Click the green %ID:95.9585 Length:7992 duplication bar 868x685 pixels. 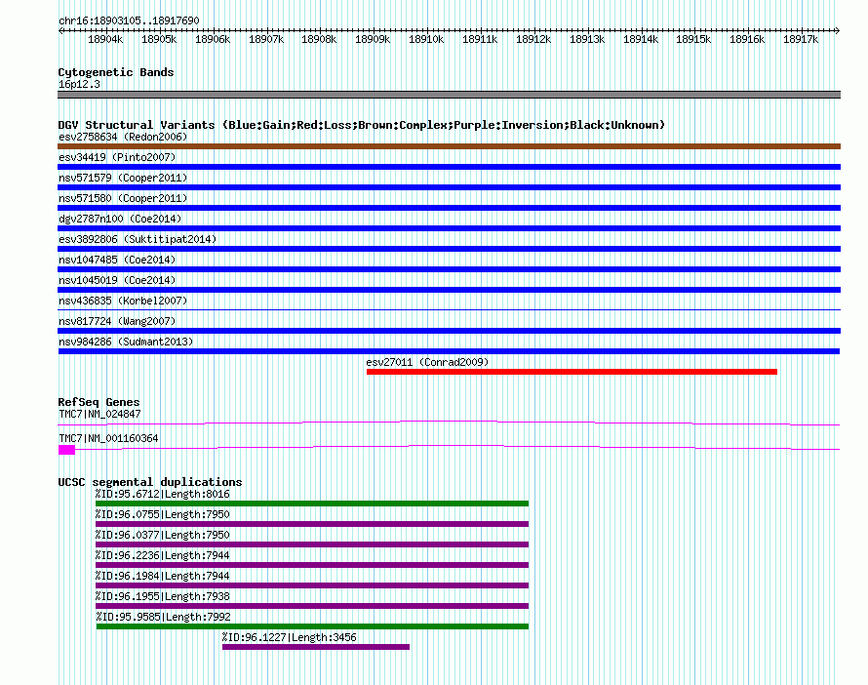point(312,626)
